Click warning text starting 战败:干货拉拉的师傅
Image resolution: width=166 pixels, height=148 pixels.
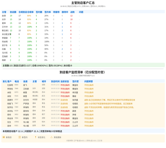(x=109, y=107)
